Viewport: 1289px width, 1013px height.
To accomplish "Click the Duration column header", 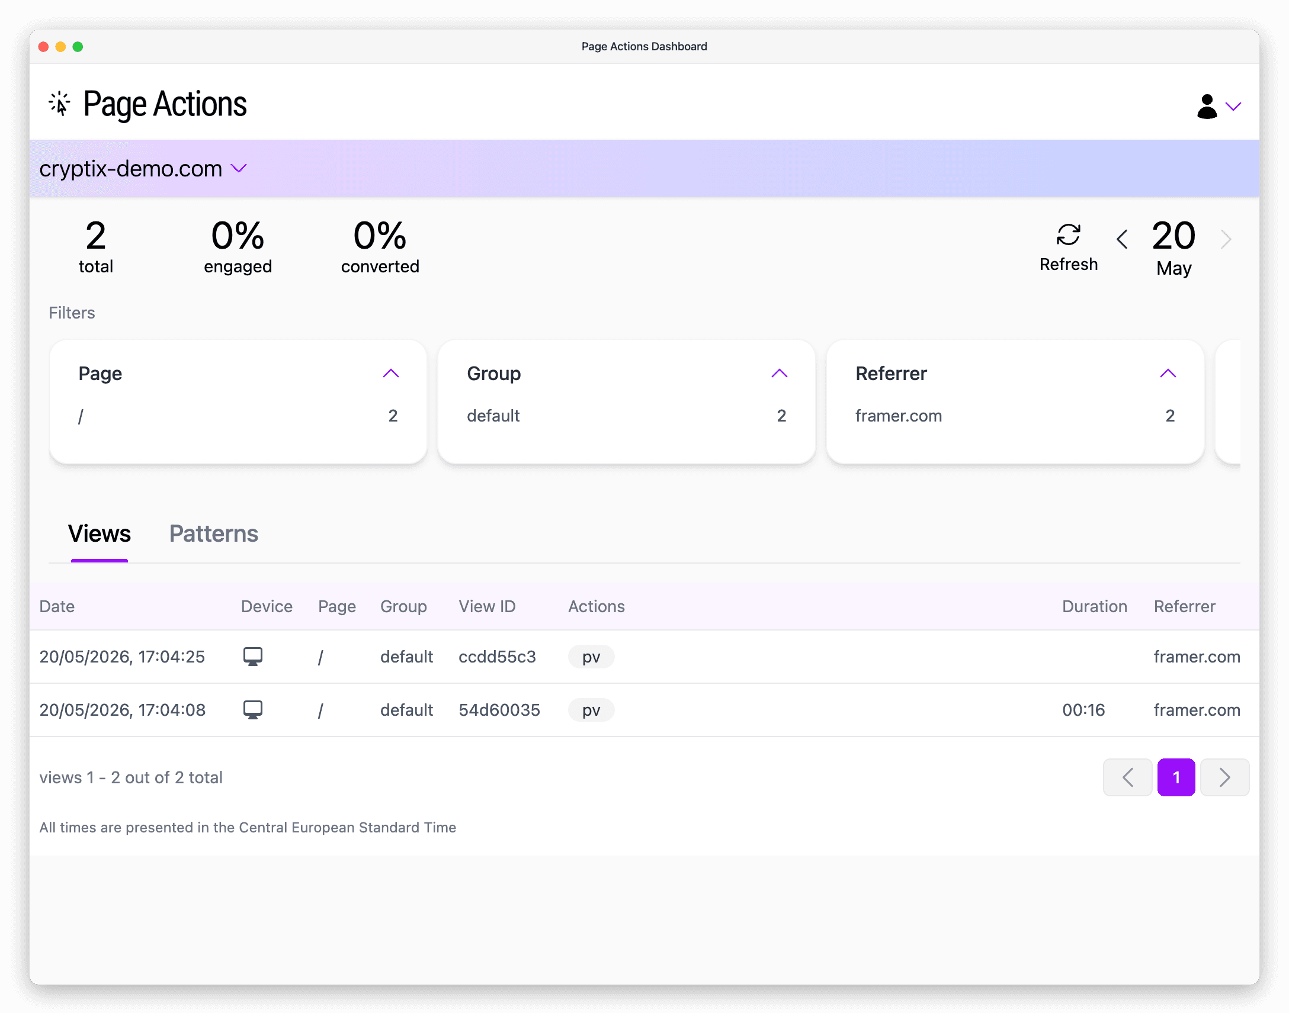I will tap(1094, 606).
